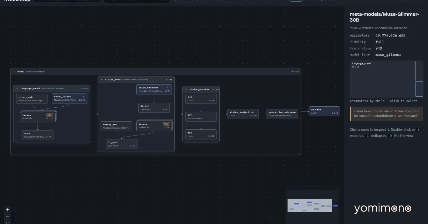Select the vision_tower layers ModuleList node
The height and width of the screenshot is (224, 428).
point(154,126)
